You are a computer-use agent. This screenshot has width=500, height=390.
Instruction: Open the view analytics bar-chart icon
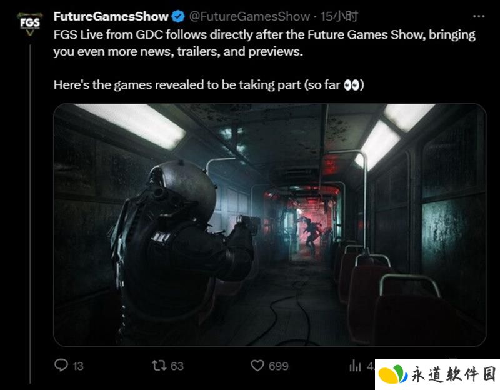(355, 366)
